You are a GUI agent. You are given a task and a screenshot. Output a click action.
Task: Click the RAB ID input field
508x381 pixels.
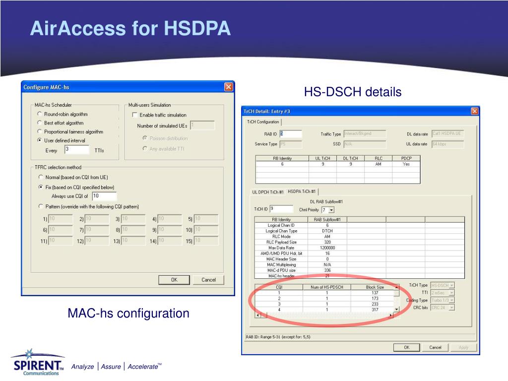[x=291, y=134]
